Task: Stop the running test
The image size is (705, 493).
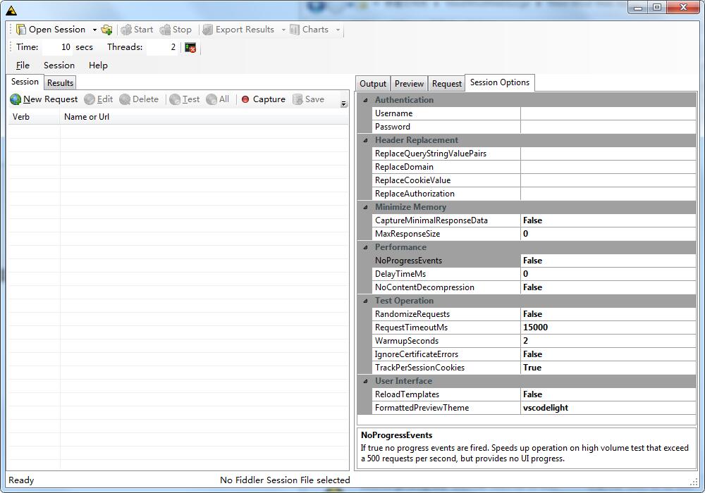Action: tap(176, 30)
